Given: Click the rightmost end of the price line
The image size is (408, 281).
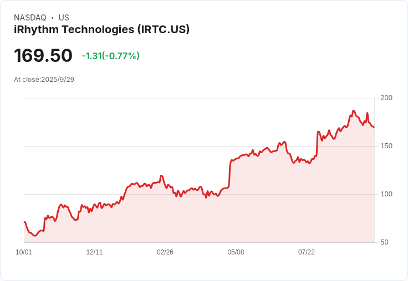Looking at the screenshot, I should coord(374,127).
